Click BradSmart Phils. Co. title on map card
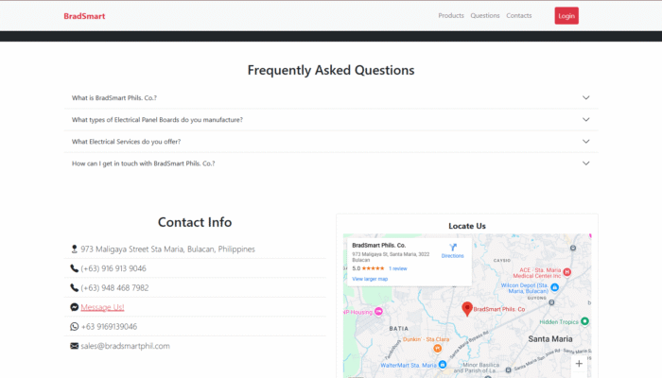Viewport: 662px width, 378px height. [378, 245]
